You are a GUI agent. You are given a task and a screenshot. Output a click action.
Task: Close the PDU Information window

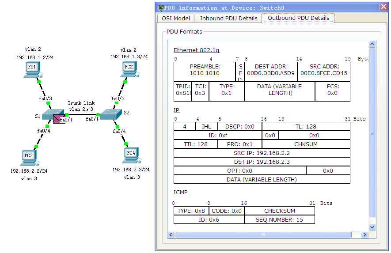click(x=383, y=7)
